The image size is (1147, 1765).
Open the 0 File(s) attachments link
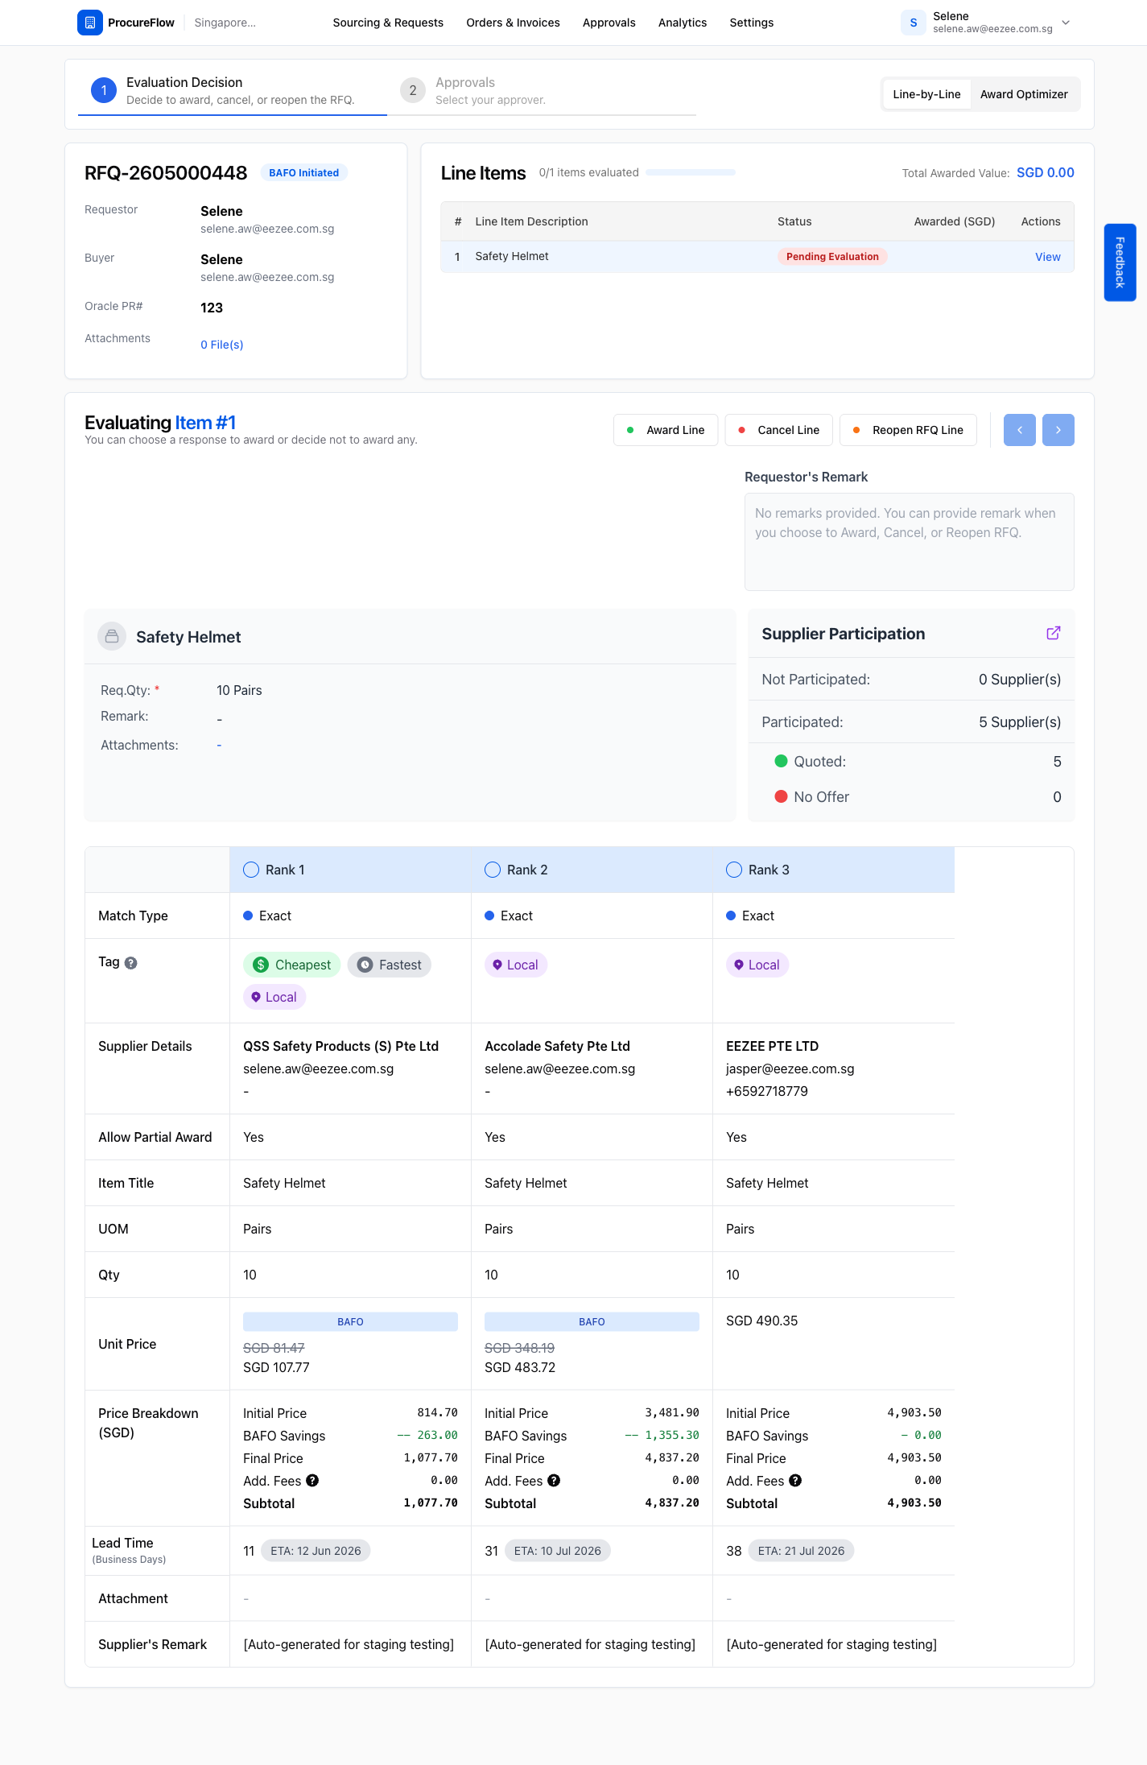tap(222, 345)
